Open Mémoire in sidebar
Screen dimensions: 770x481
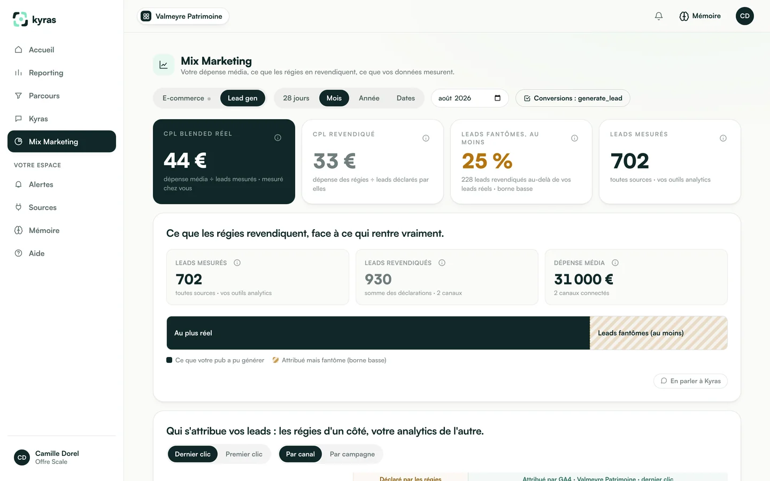(61, 230)
